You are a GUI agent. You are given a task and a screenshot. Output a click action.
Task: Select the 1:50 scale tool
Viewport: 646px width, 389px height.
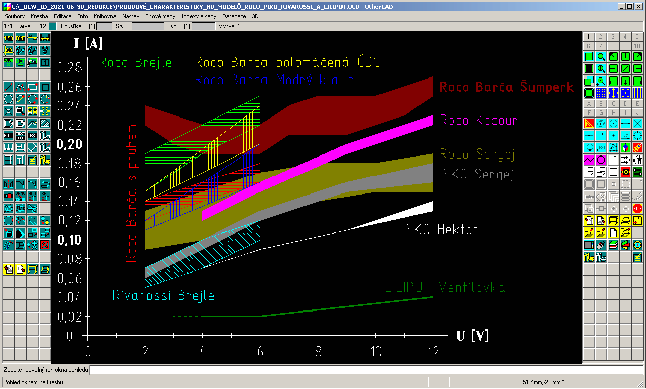coord(8,37)
